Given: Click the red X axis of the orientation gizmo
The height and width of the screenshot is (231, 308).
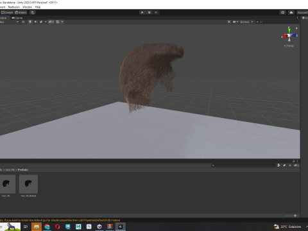Looking at the screenshot, I should pos(285,36).
